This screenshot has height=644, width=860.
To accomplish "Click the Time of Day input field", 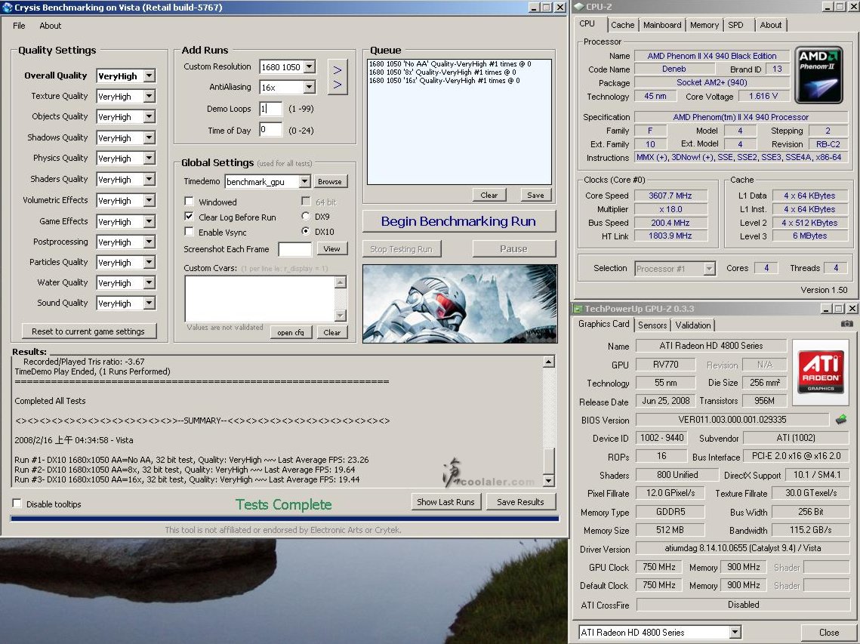I will tap(270, 130).
